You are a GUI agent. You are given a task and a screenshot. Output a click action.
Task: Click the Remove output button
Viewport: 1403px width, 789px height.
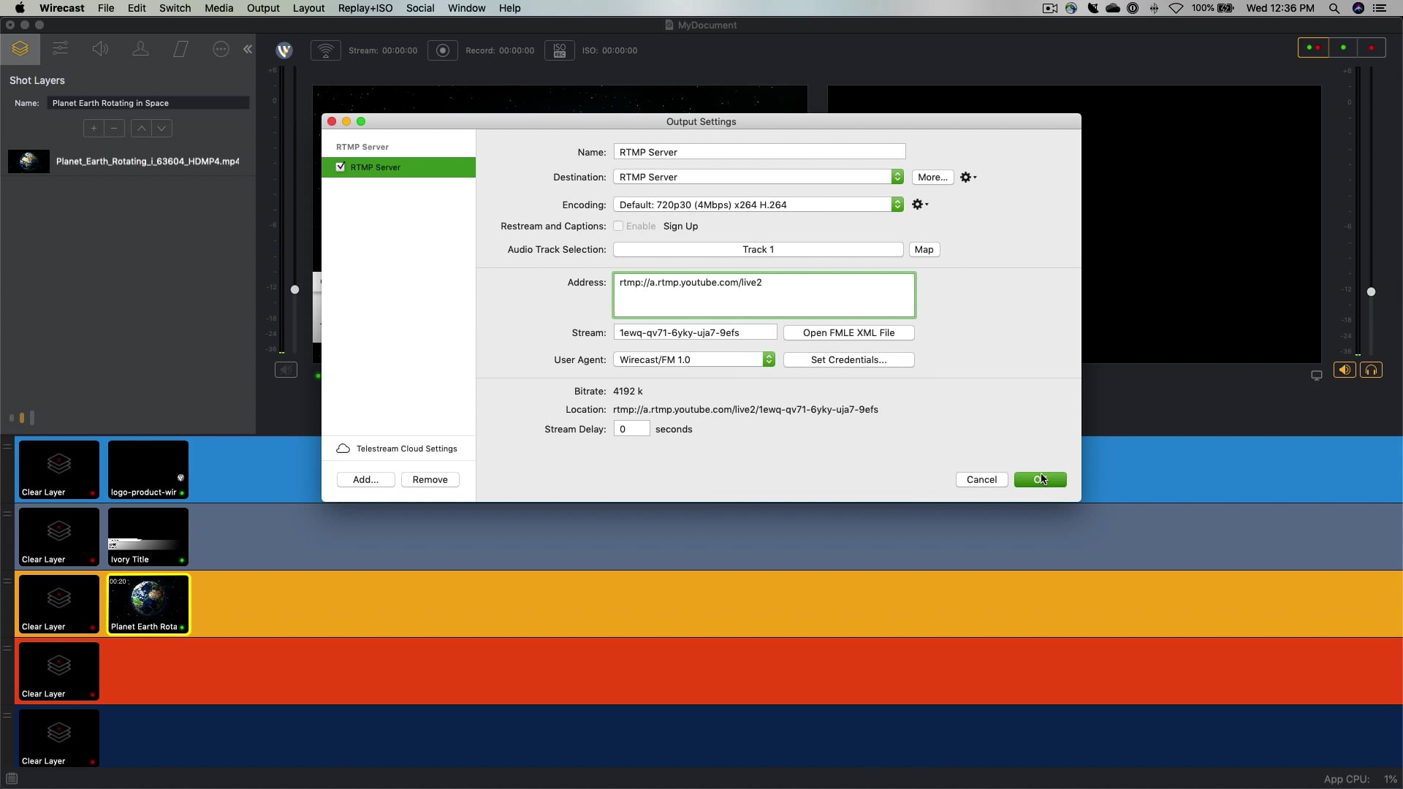(x=430, y=480)
